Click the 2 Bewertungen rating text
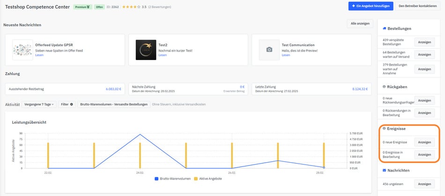This screenshot has height=196, width=445. click(159, 7)
